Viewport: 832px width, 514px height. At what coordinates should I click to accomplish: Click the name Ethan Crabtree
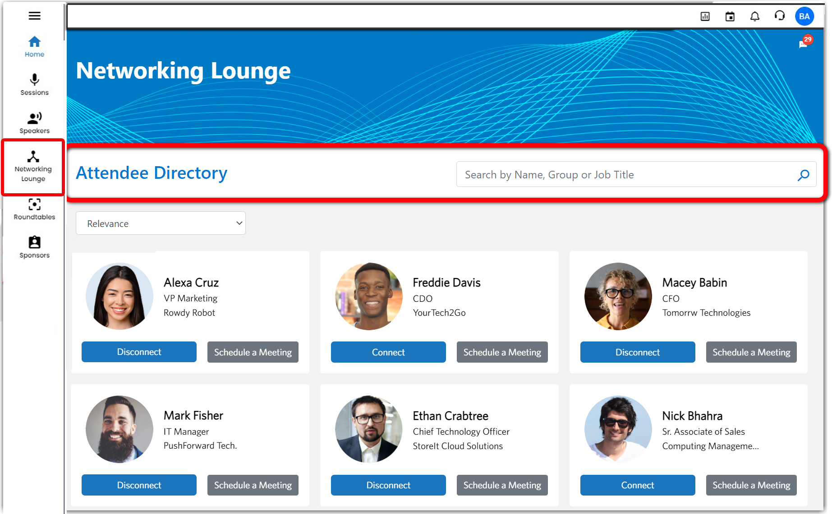tap(450, 415)
